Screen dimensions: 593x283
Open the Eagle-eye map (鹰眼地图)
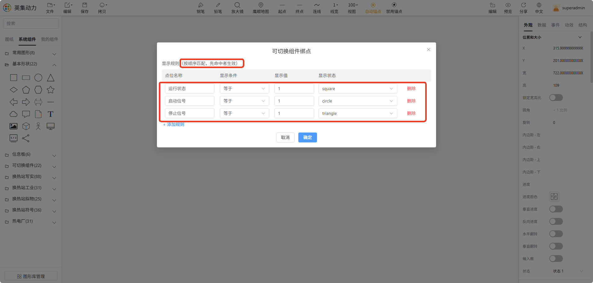click(261, 8)
